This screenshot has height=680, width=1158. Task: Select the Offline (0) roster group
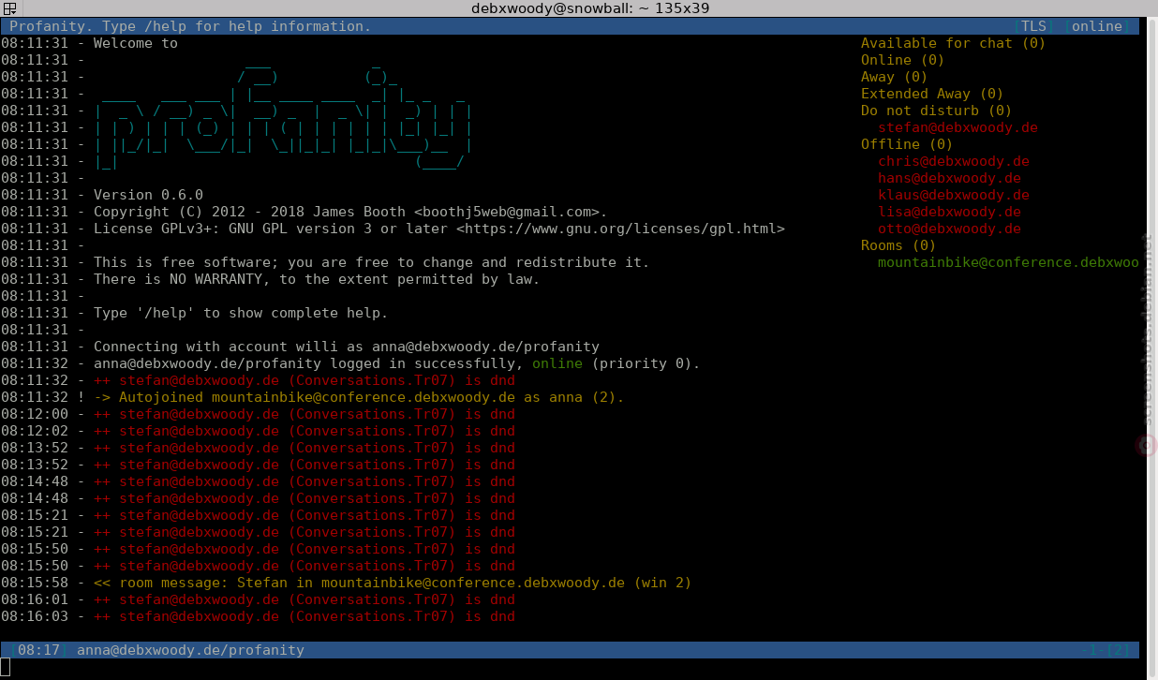[907, 144]
